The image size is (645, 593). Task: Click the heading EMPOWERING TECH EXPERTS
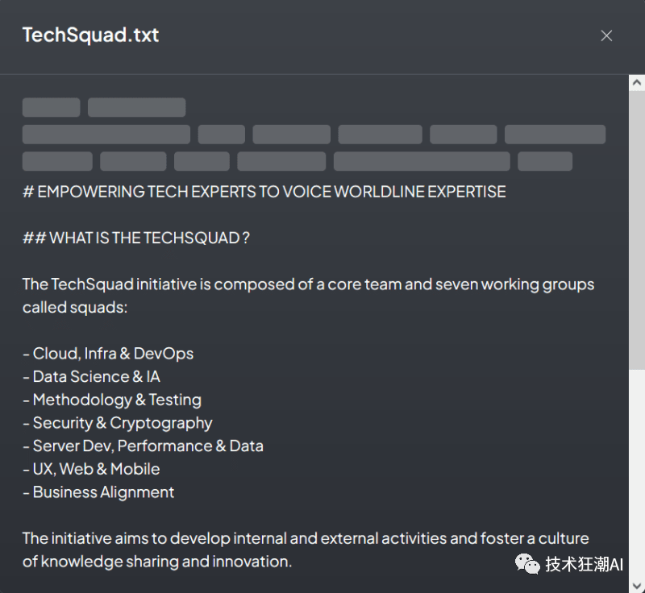(264, 192)
